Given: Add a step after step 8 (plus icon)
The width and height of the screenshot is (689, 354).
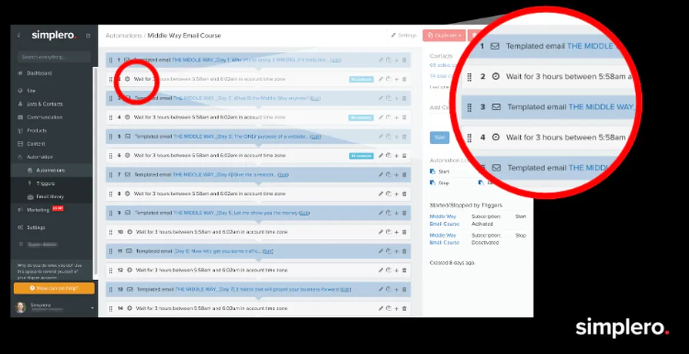Looking at the screenshot, I should (x=396, y=194).
